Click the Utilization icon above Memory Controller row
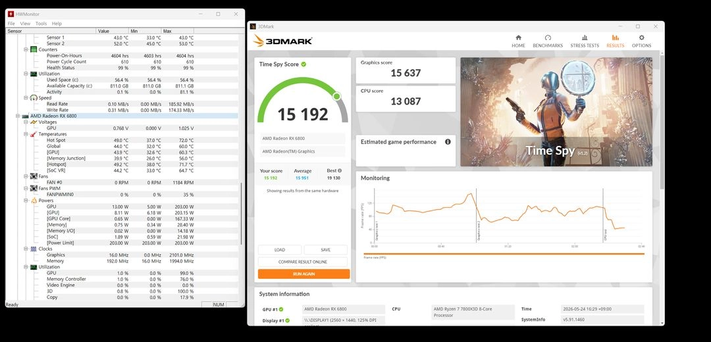711x342 pixels. (x=34, y=267)
